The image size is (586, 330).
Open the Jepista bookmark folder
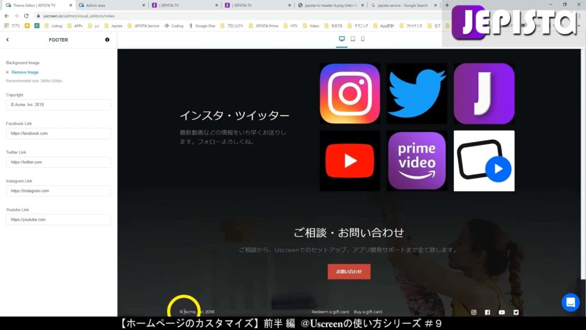coord(113,26)
